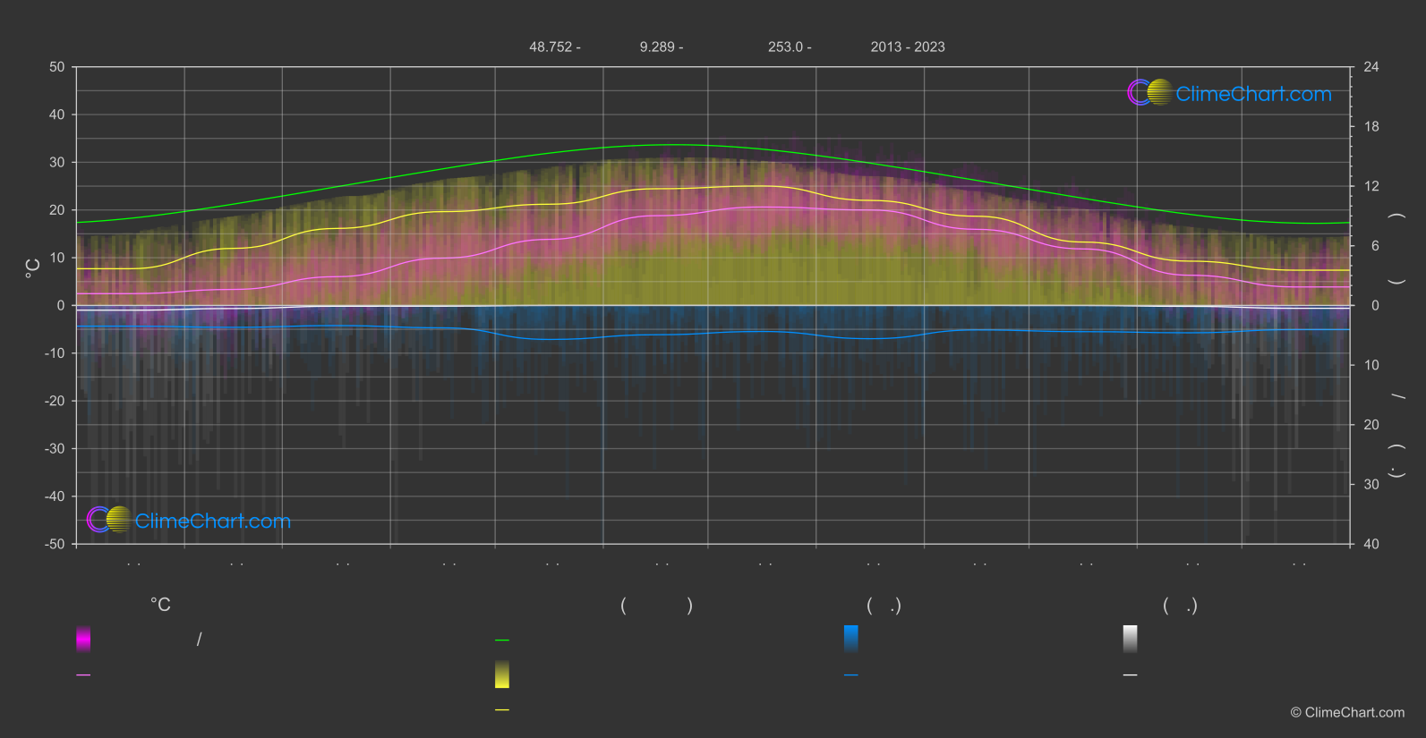Click the yellow gradient legend swatch
Image resolution: width=1426 pixels, height=738 pixels.
click(x=502, y=674)
